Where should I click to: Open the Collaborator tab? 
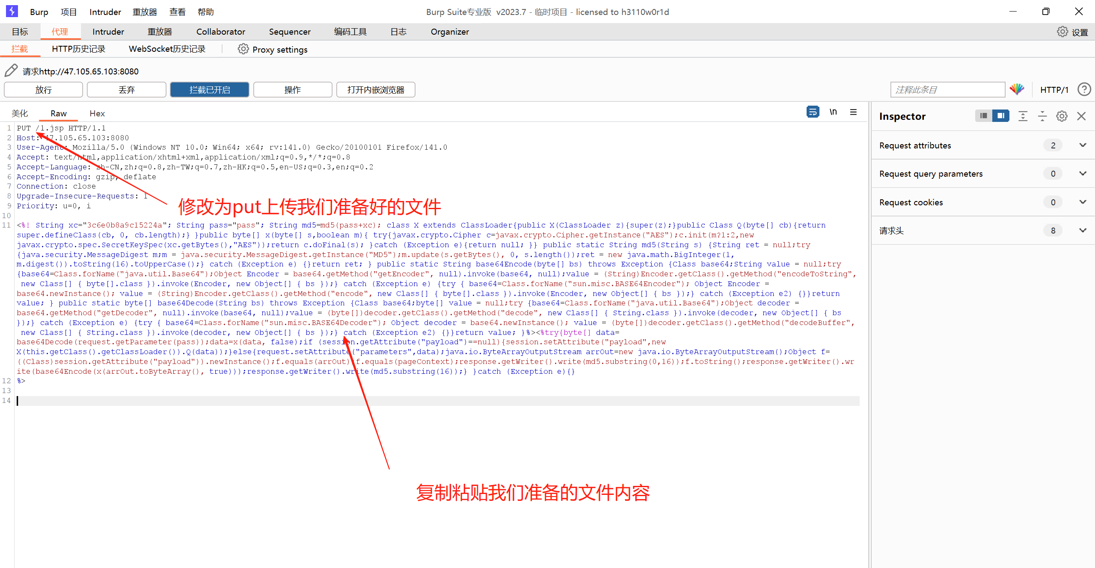coord(221,32)
